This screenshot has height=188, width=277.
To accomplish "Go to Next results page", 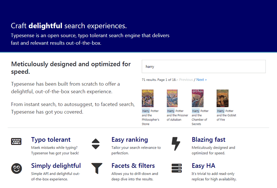I will tap(202, 80).
